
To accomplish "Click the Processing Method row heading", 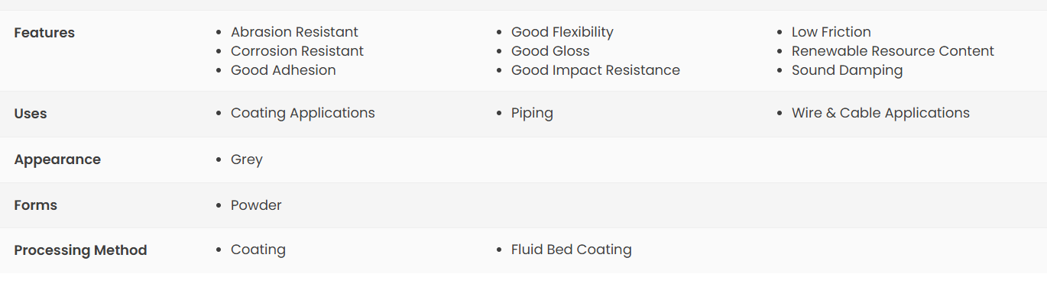I will pyautogui.click(x=80, y=250).
